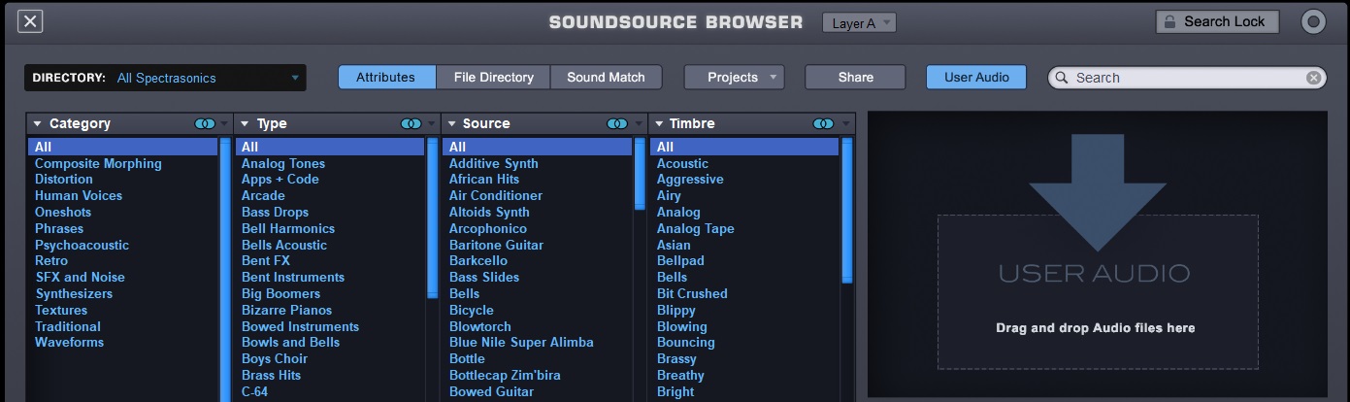This screenshot has width=1350, height=402.
Task: Toggle the Timbre column link icon
Action: pyautogui.click(x=824, y=123)
